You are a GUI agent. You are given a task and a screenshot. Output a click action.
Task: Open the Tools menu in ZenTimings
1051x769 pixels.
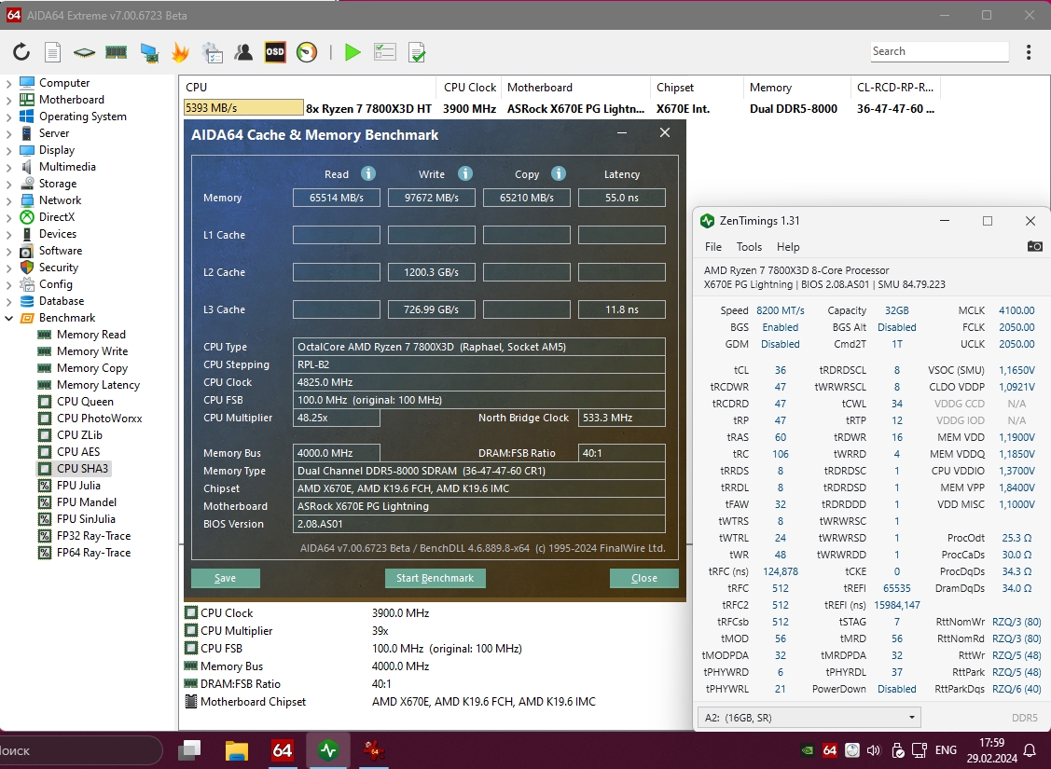point(749,246)
